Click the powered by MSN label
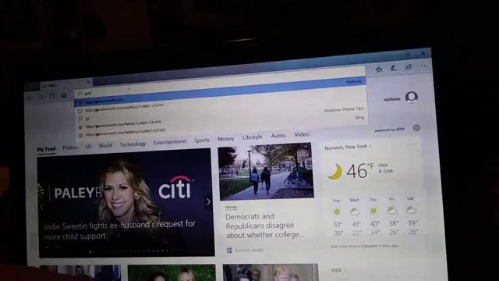The height and width of the screenshot is (281, 499). 390,130
